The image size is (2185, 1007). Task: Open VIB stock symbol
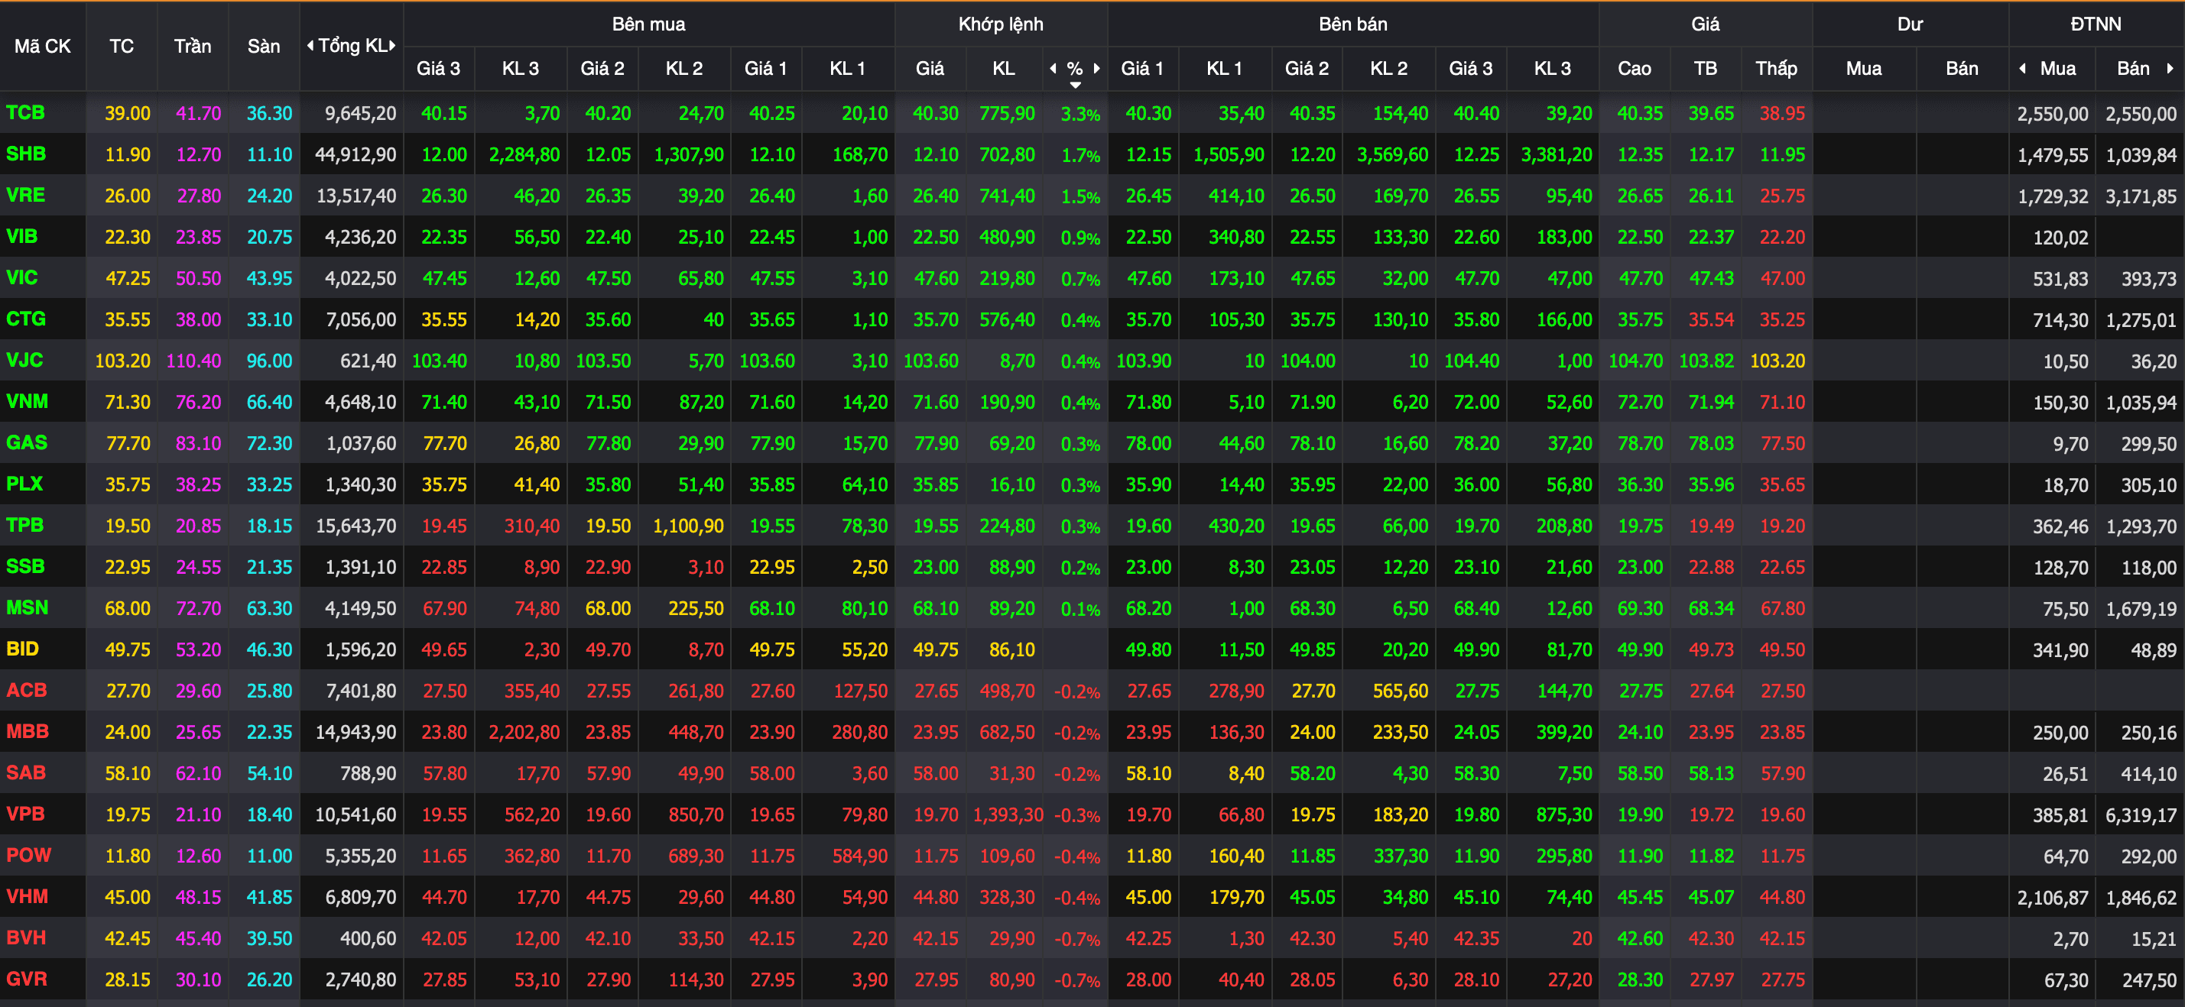22,237
